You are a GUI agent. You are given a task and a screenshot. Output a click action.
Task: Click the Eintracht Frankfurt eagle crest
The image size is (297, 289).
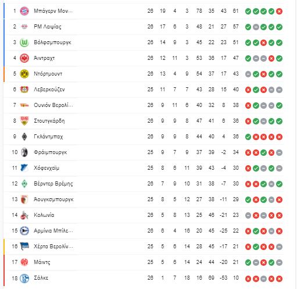click(24, 58)
